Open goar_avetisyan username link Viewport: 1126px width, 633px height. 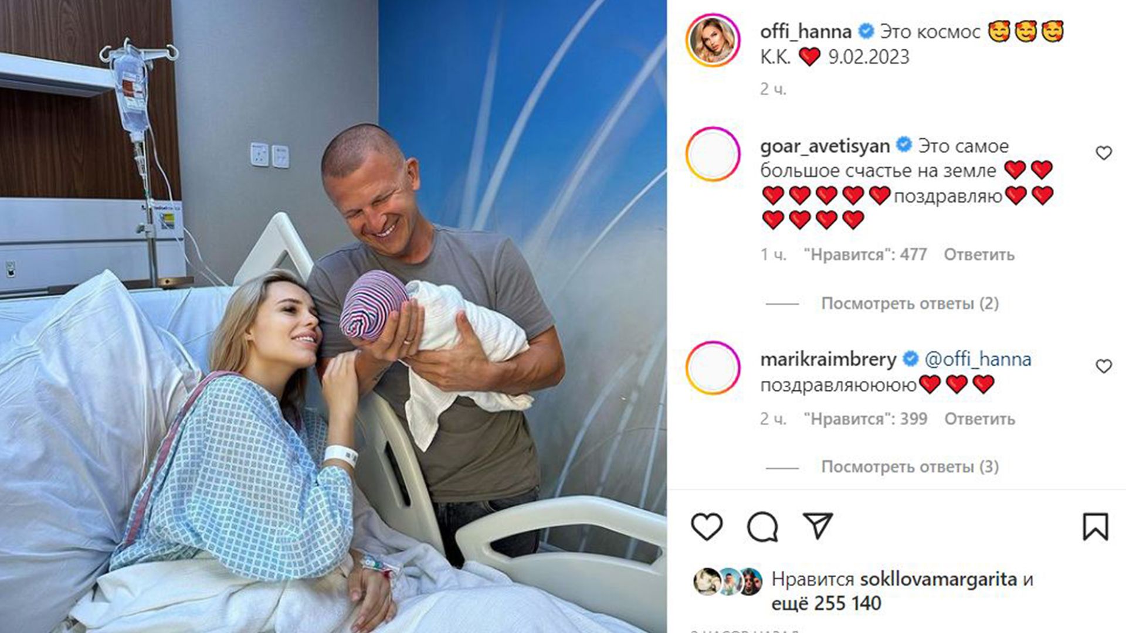[825, 146]
